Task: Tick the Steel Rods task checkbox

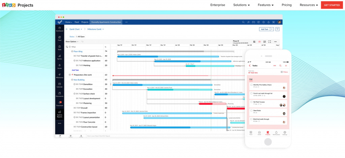Action: [251, 110]
